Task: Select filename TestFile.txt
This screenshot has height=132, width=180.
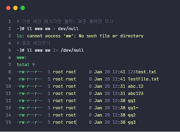Action: (x=143, y=79)
